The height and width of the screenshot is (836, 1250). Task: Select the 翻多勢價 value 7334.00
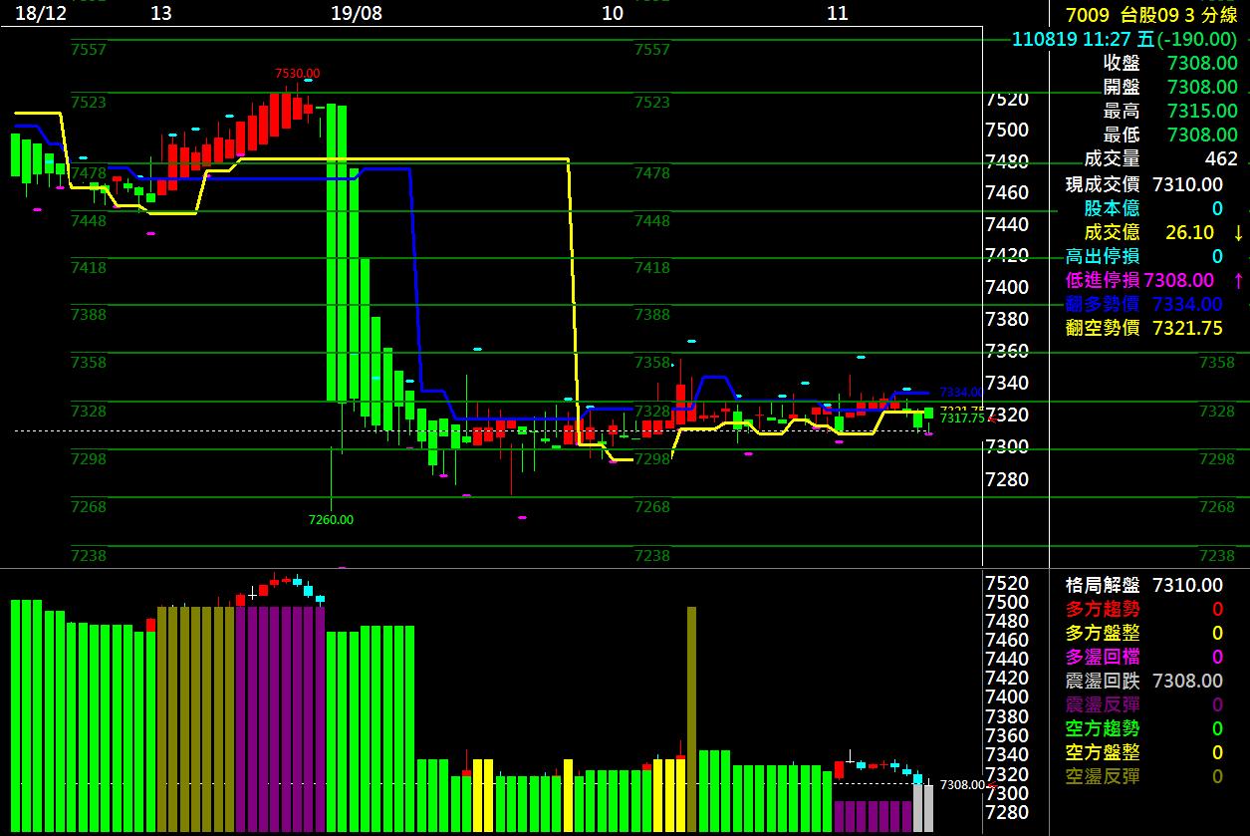(x=1187, y=304)
